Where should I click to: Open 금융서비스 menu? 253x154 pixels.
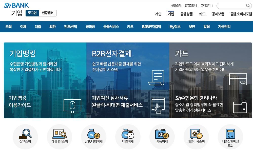111,27
